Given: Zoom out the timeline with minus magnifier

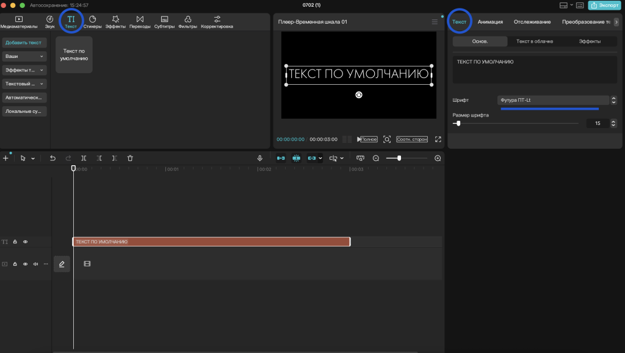Looking at the screenshot, I should click(x=376, y=158).
